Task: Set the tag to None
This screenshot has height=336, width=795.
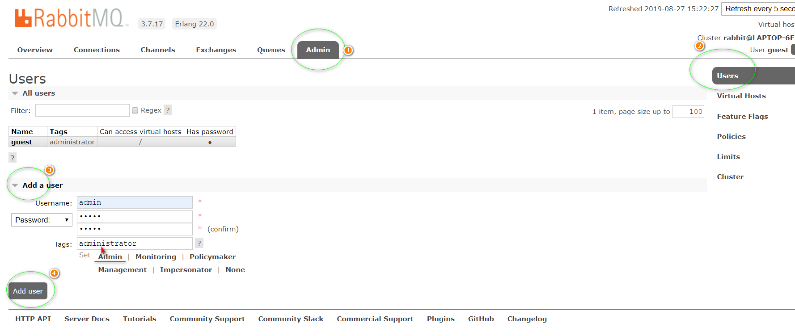Action: [235, 270]
